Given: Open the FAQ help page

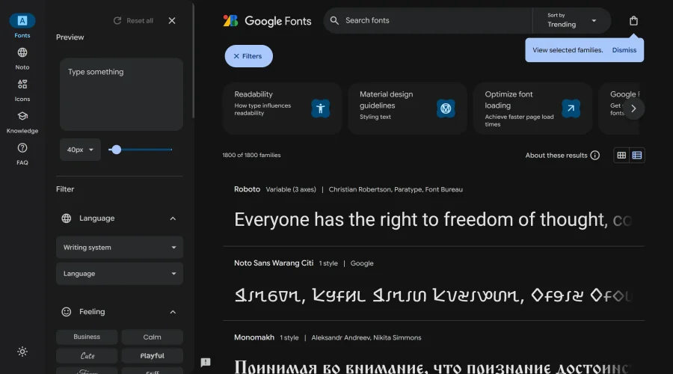Looking at the screenshot, I should coord(22,154).
